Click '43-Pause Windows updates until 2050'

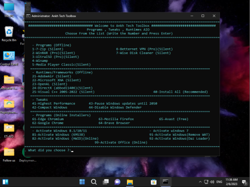pos(123,103)
